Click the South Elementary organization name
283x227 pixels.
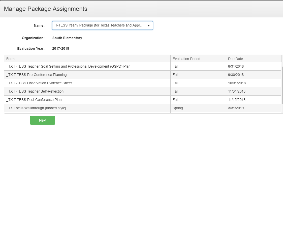[67, 38]
